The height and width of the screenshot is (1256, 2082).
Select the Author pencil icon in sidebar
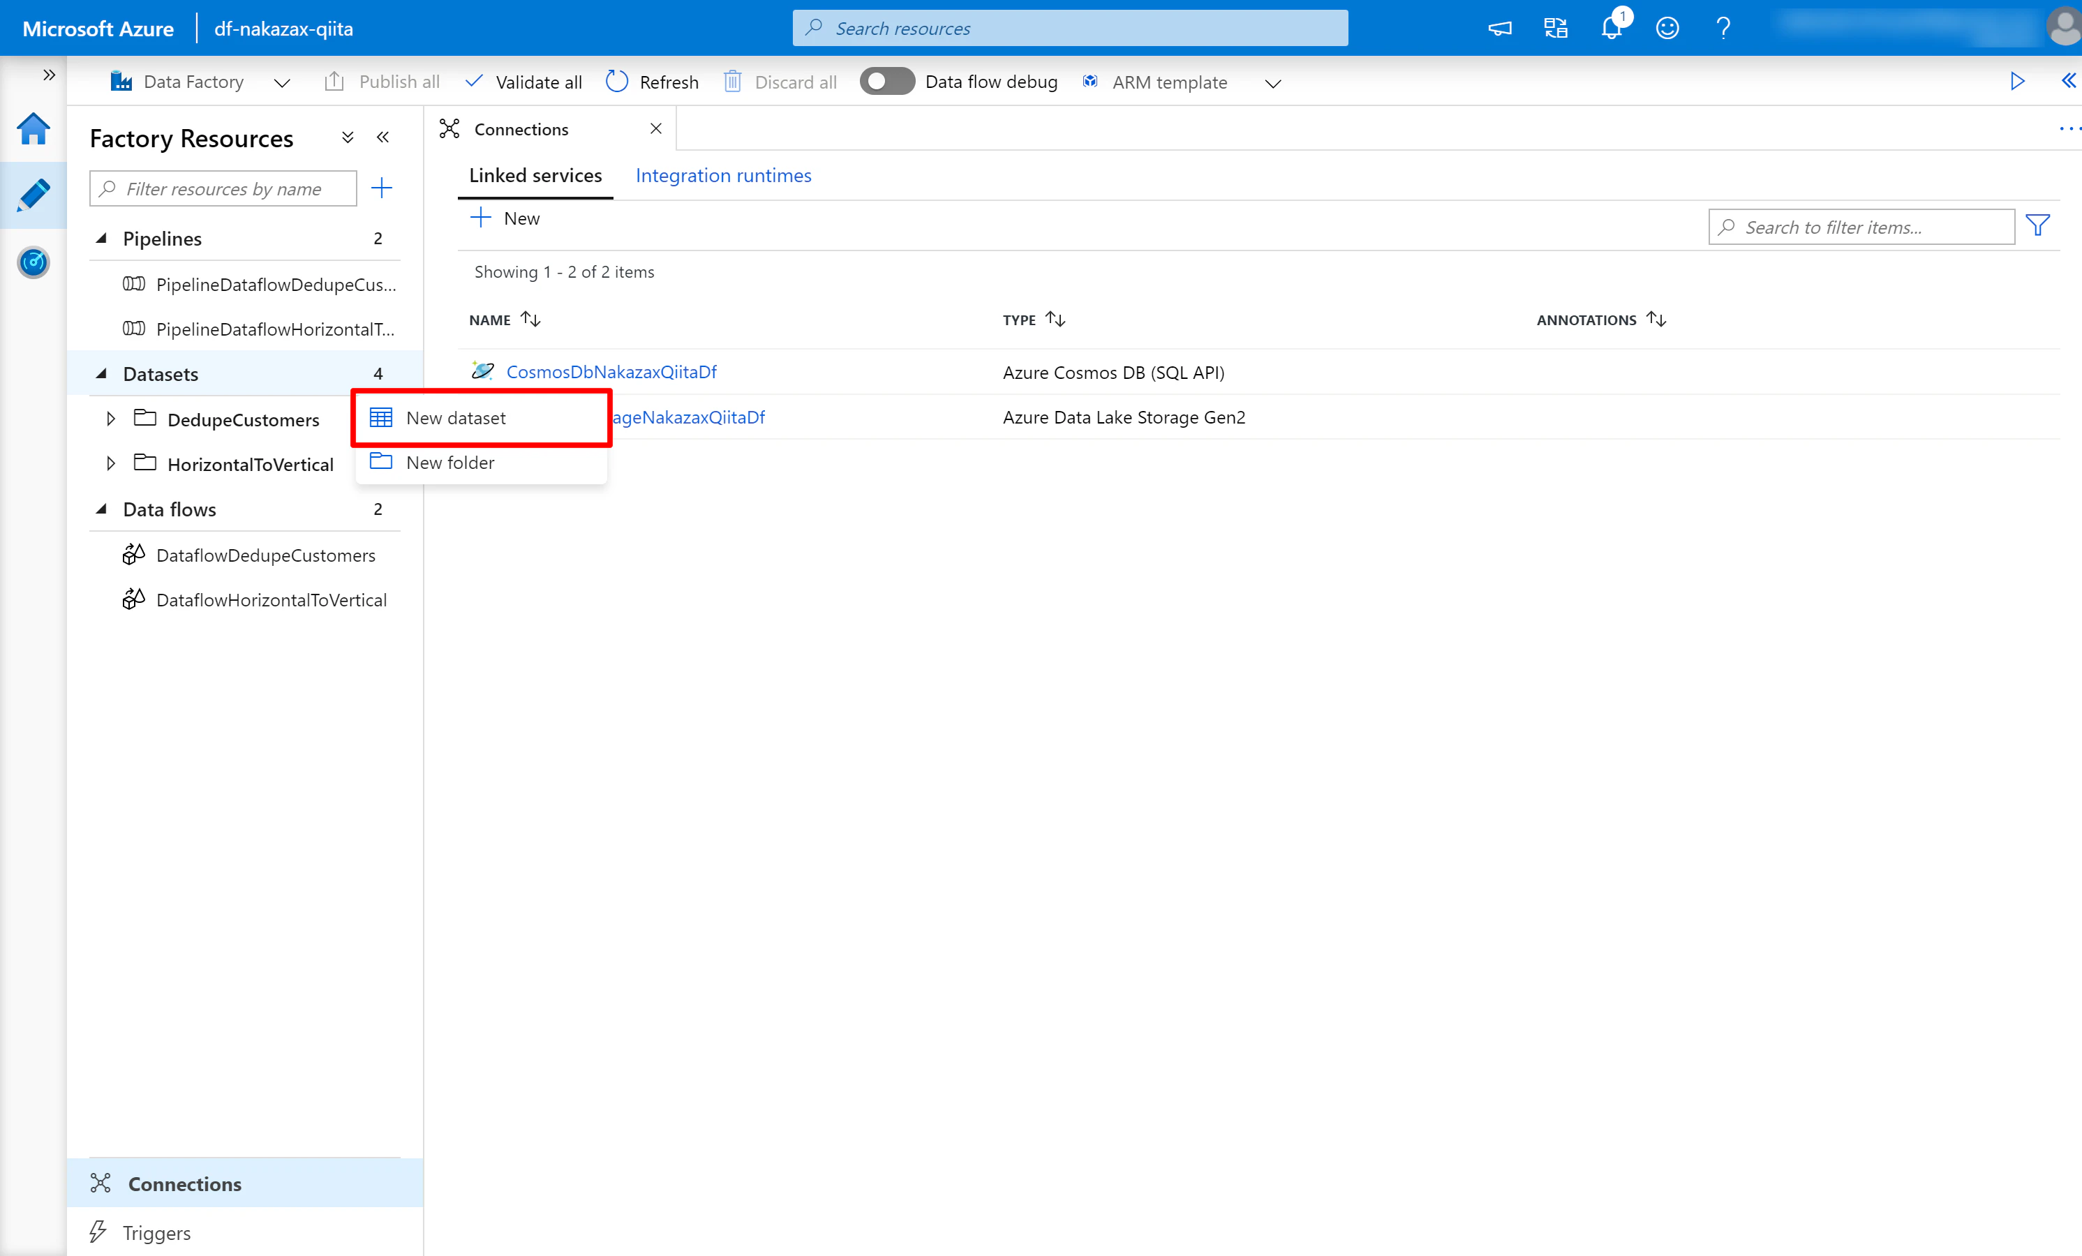[x=33, y=195]
